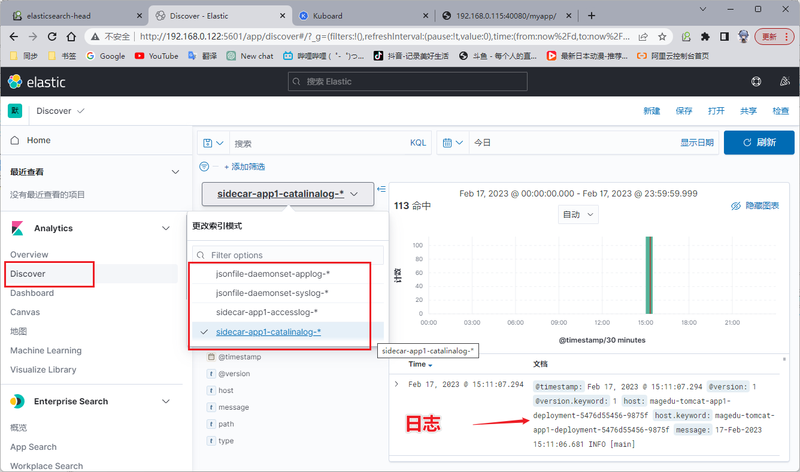Collapse the 最近查看 section
Viewport: 800px width, 472px height.
175,172
